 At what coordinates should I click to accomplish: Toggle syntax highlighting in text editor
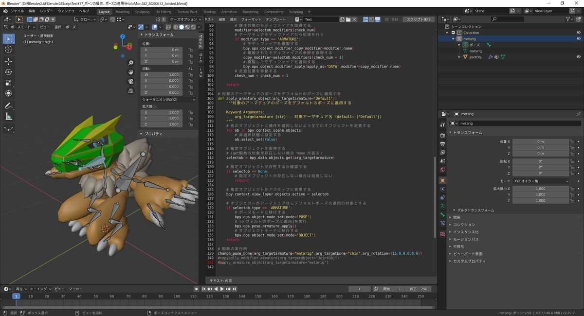point(377,19)
